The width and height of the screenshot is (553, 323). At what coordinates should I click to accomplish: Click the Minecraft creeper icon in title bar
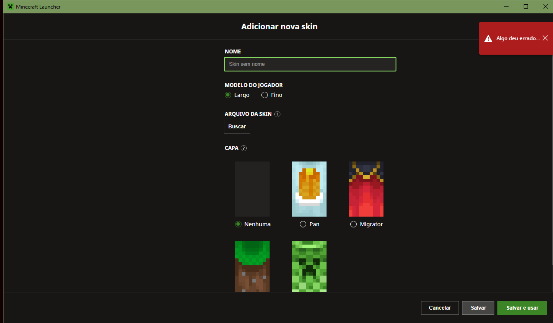[x=10, y=6]
